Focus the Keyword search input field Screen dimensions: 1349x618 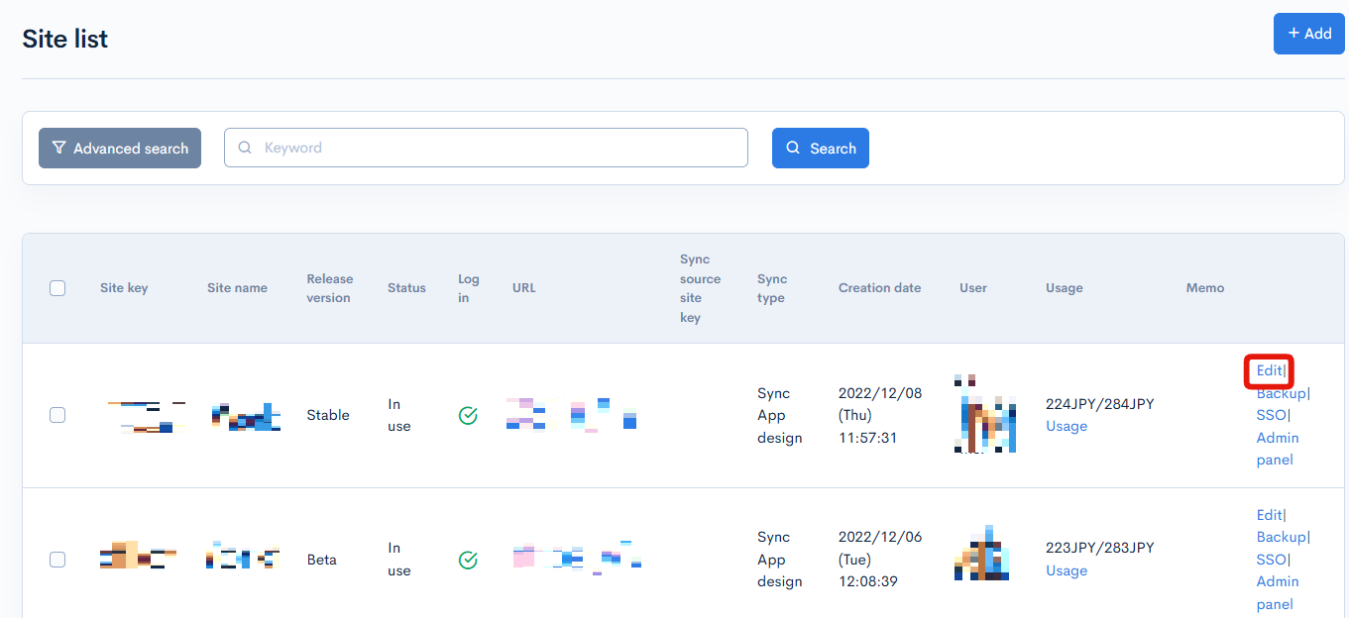click(496, 148)
